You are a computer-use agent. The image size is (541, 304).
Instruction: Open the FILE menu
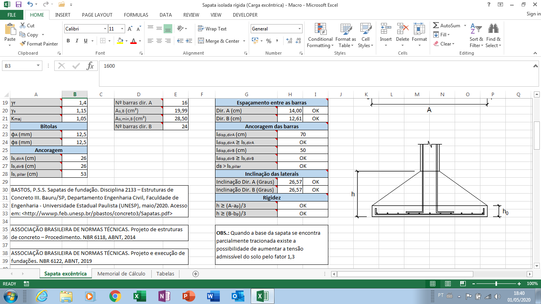pos(12,15)
